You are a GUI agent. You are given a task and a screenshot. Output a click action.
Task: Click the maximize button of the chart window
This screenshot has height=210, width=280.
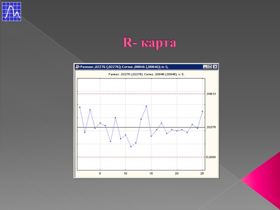click(x=210, y=66)
